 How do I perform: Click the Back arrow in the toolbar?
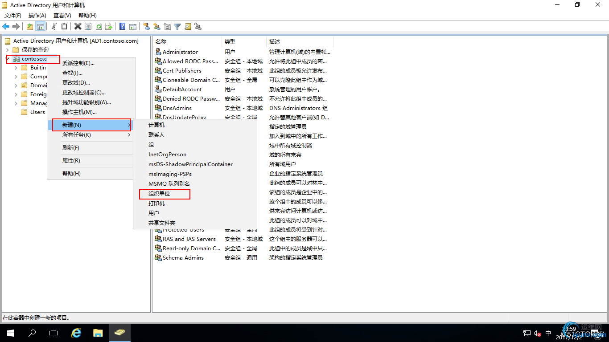[x=6, y=26]
